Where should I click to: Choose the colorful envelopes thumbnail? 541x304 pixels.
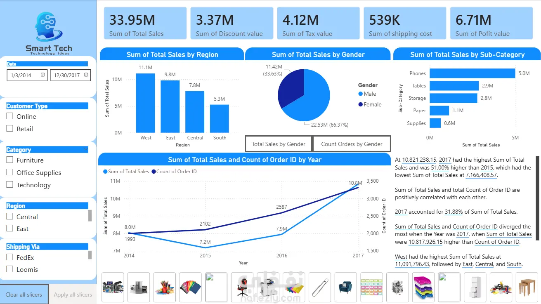pos(294,287)
